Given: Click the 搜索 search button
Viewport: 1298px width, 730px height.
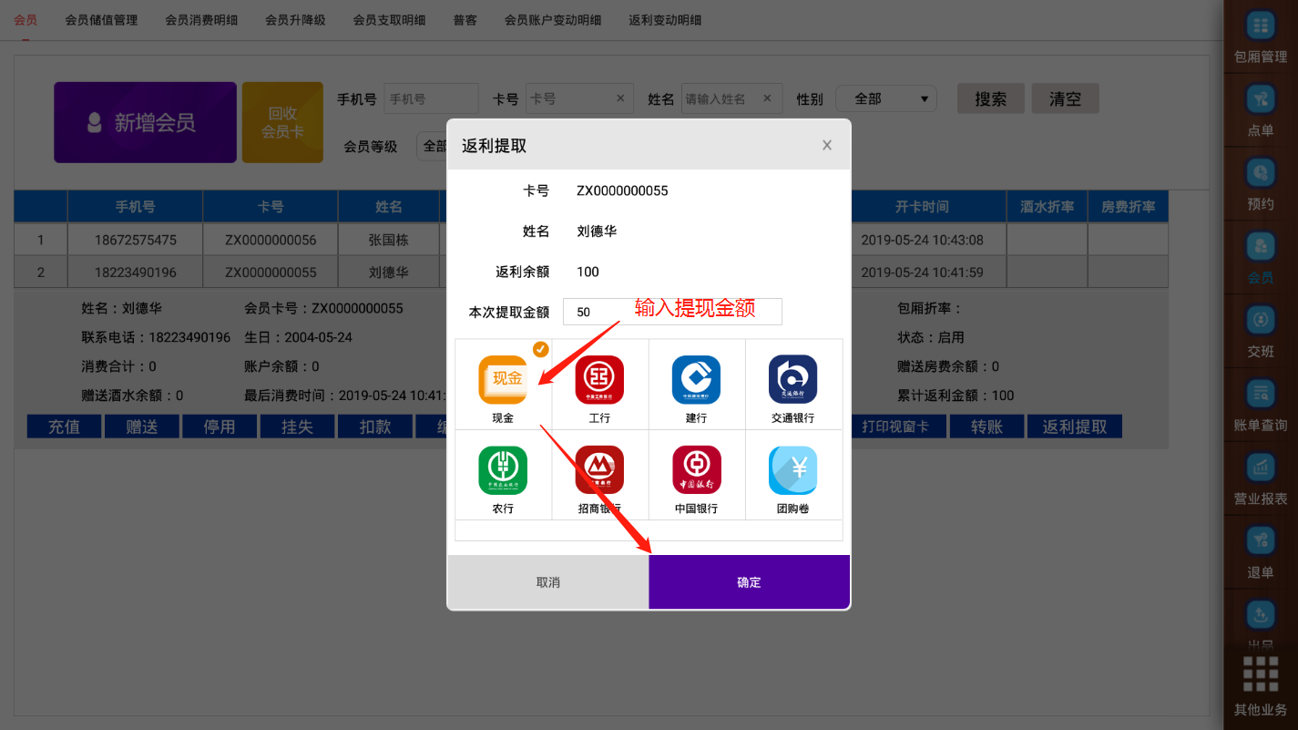Looking at the screenshot, I should tap(991, 98).
